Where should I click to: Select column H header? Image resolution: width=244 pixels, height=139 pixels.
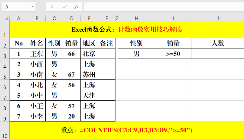pyautogui.click(x=137, y=18)
